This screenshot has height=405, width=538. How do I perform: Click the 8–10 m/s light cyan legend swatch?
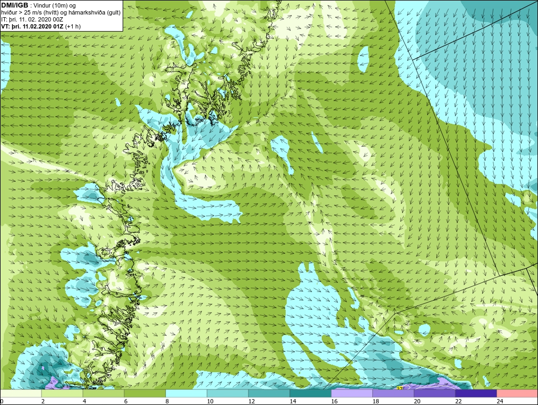coord(186,393)
